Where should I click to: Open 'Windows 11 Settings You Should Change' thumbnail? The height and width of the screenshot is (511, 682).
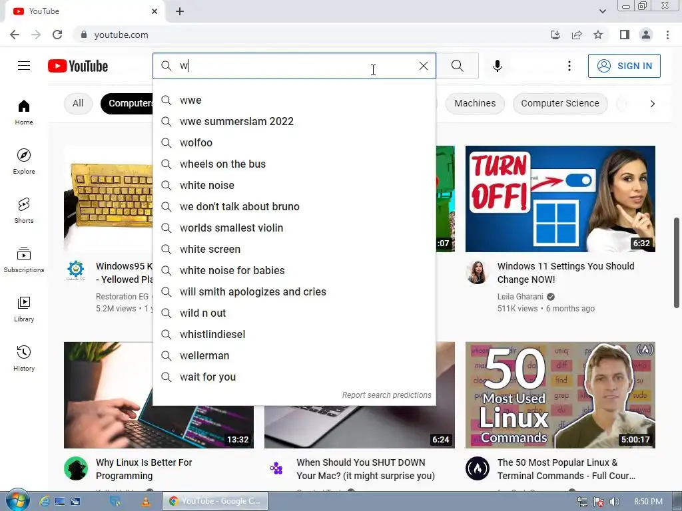pyautogui.click(x=560, y=198)
